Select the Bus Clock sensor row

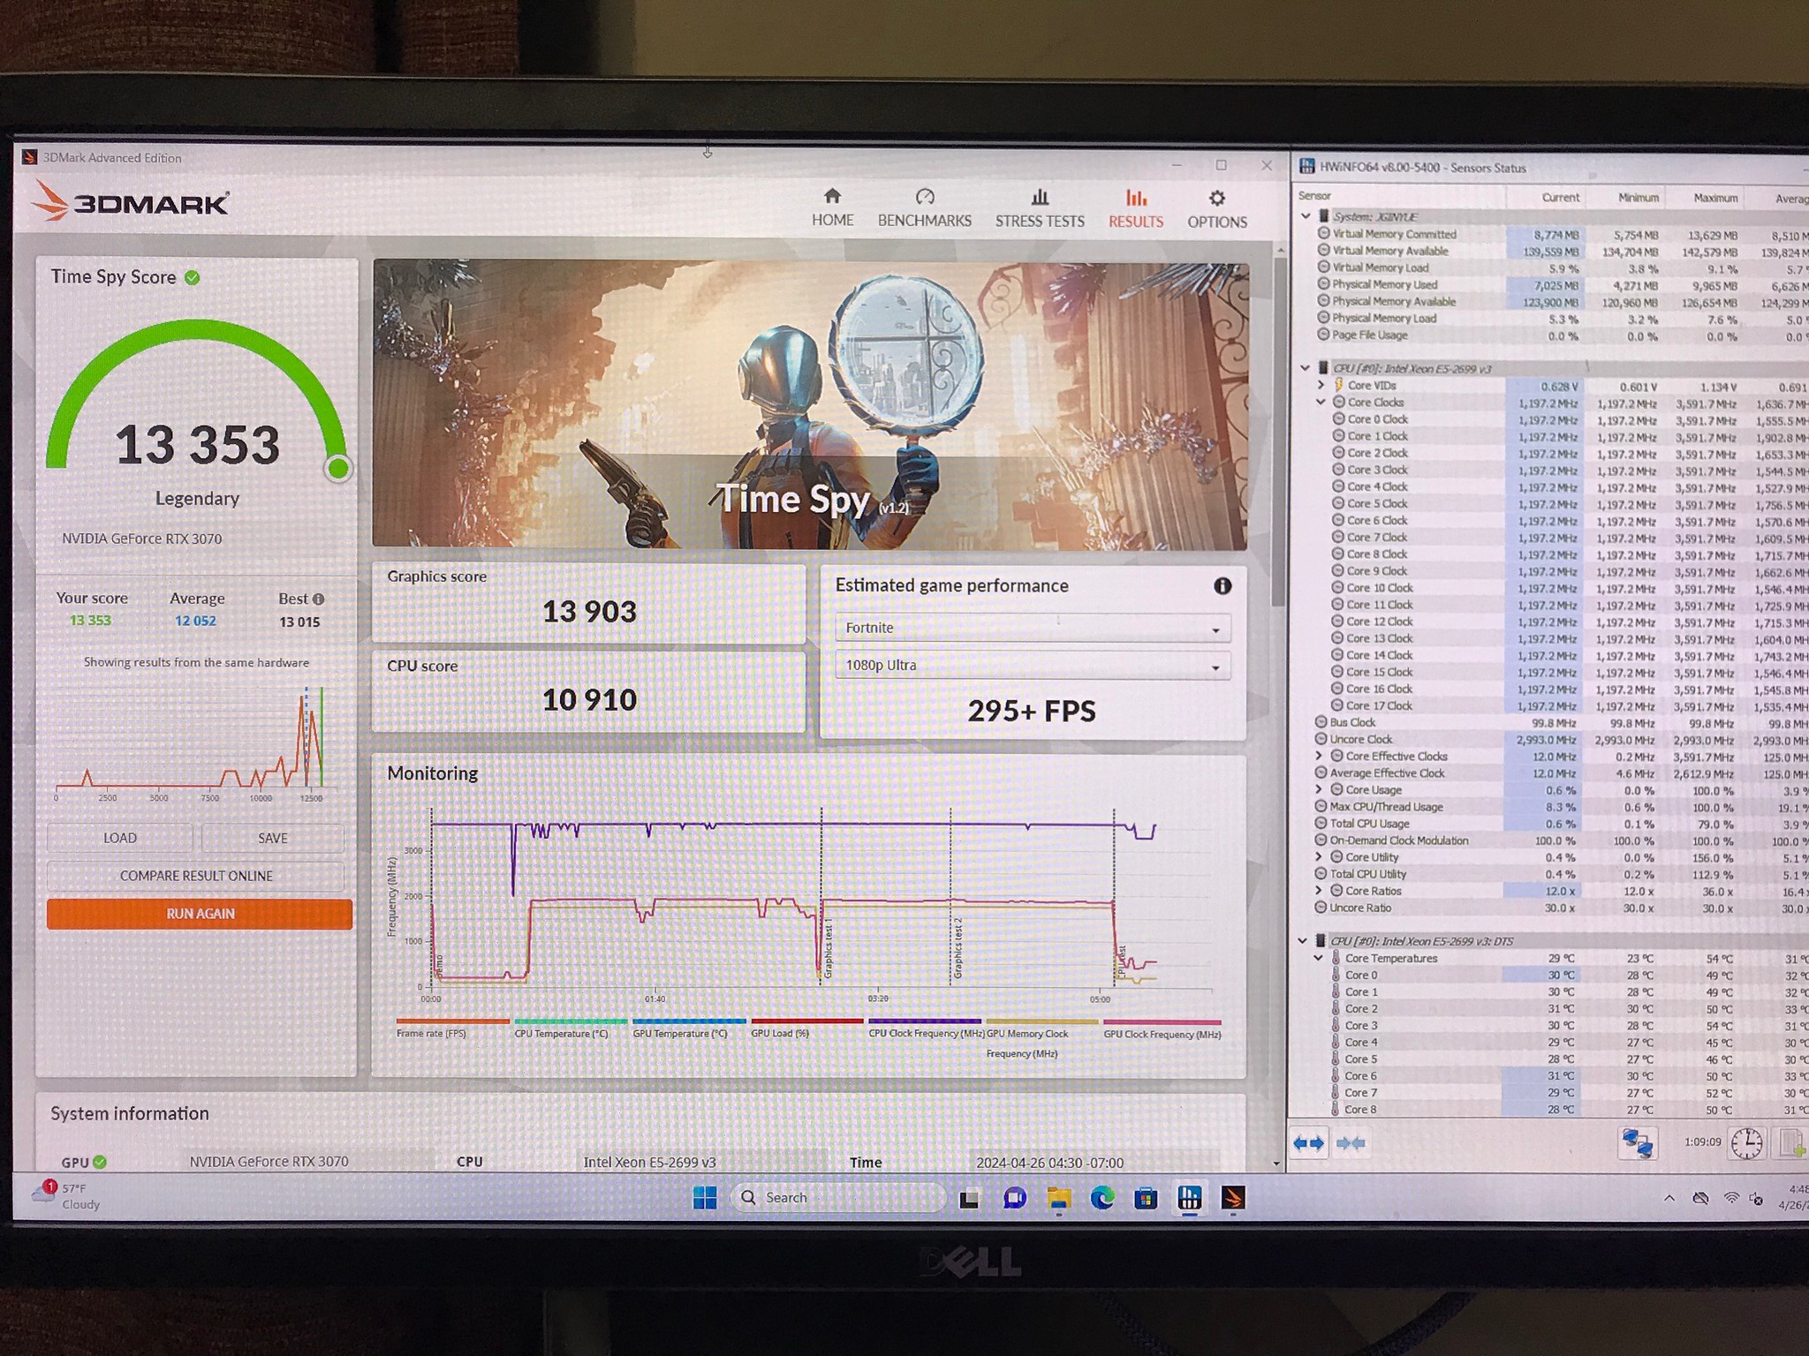[1553, 722]
